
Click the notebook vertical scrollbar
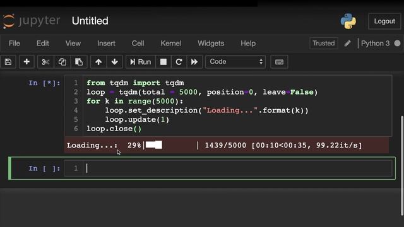(402, 166)
